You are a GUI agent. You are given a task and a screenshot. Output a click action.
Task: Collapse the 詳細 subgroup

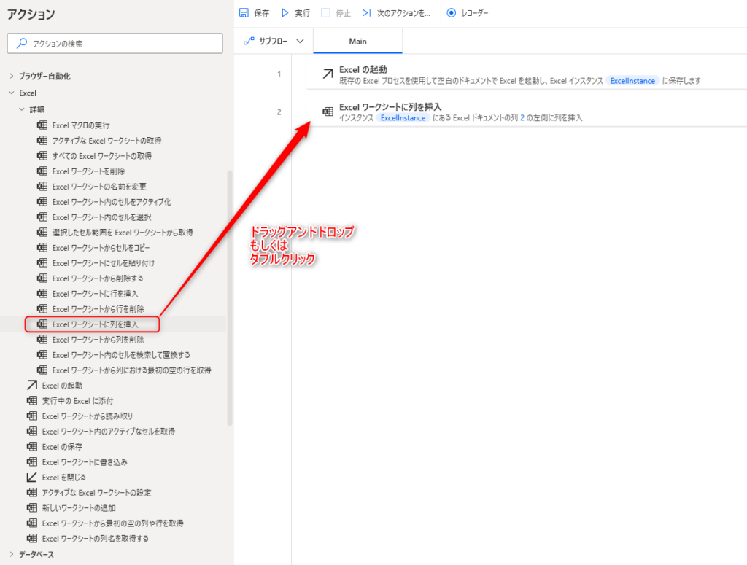[x=22, y=109]
